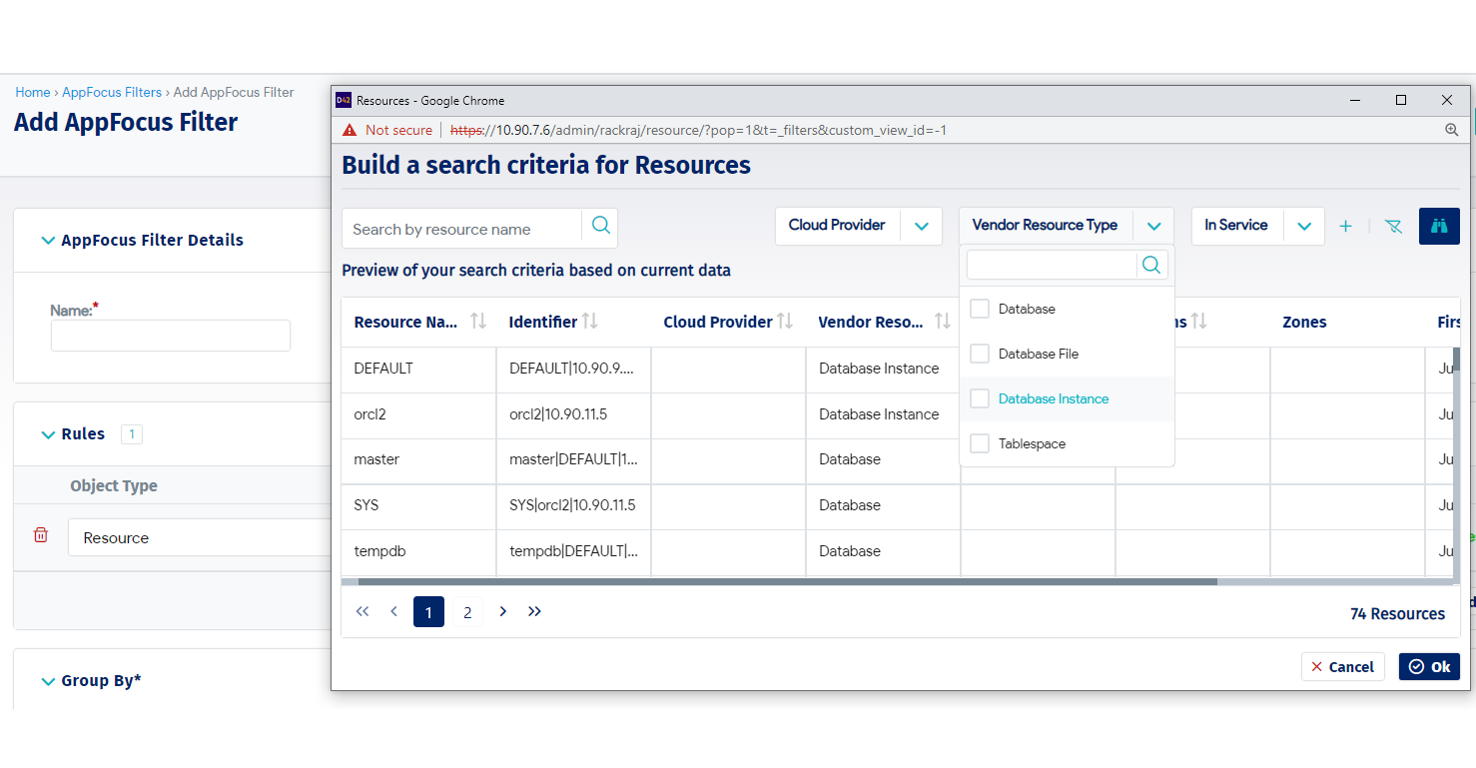Go to page 2 of results
This screenshot has width=1476, height=768.
pyautogui.click(x=467, y=612)
